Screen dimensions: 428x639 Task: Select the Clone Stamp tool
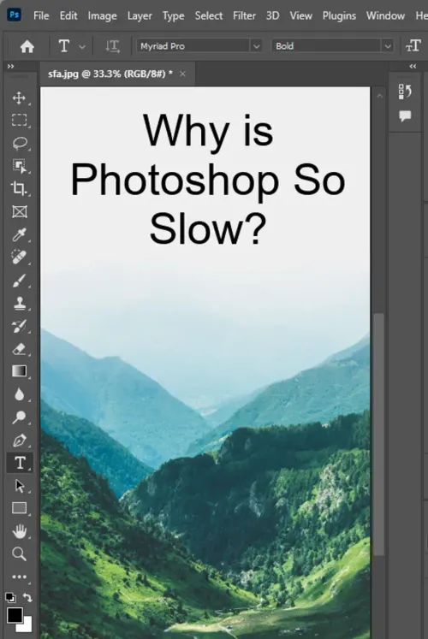click(19, 303)
